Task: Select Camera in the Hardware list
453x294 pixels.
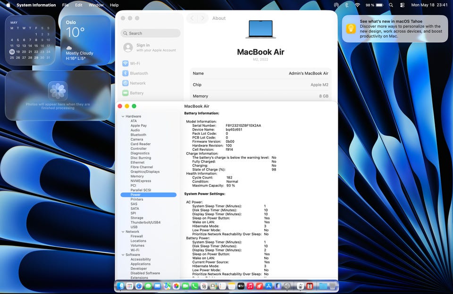Action: [137, 139]
